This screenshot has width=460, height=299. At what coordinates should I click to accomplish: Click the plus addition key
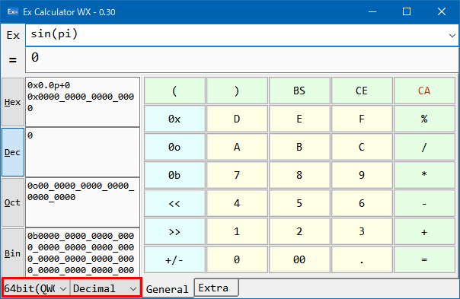424,231
